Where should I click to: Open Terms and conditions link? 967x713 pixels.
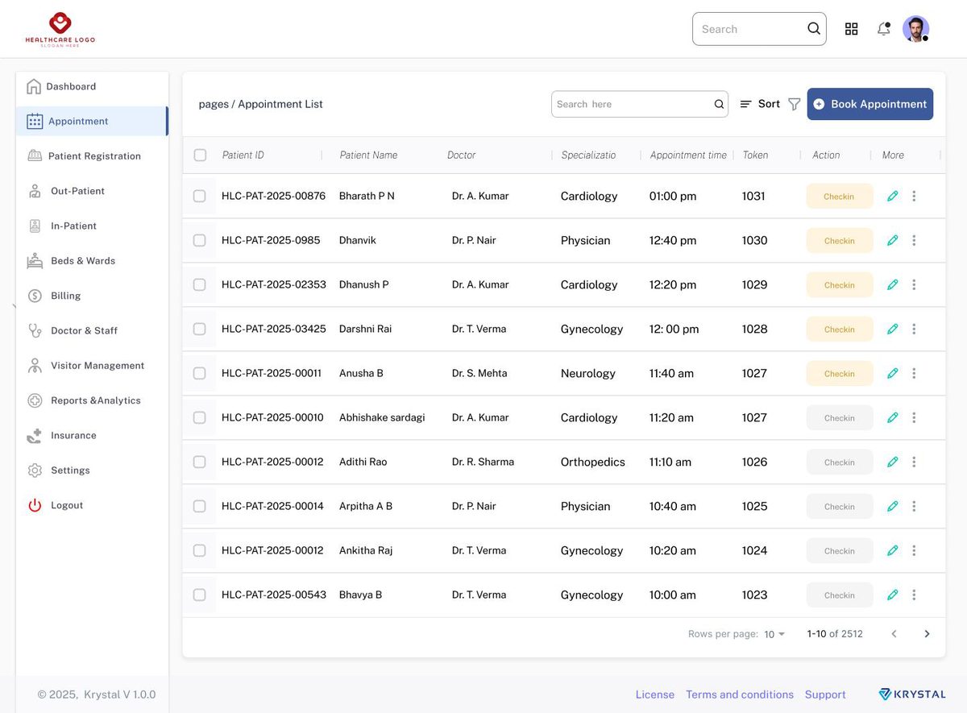[x=740, y=694]
